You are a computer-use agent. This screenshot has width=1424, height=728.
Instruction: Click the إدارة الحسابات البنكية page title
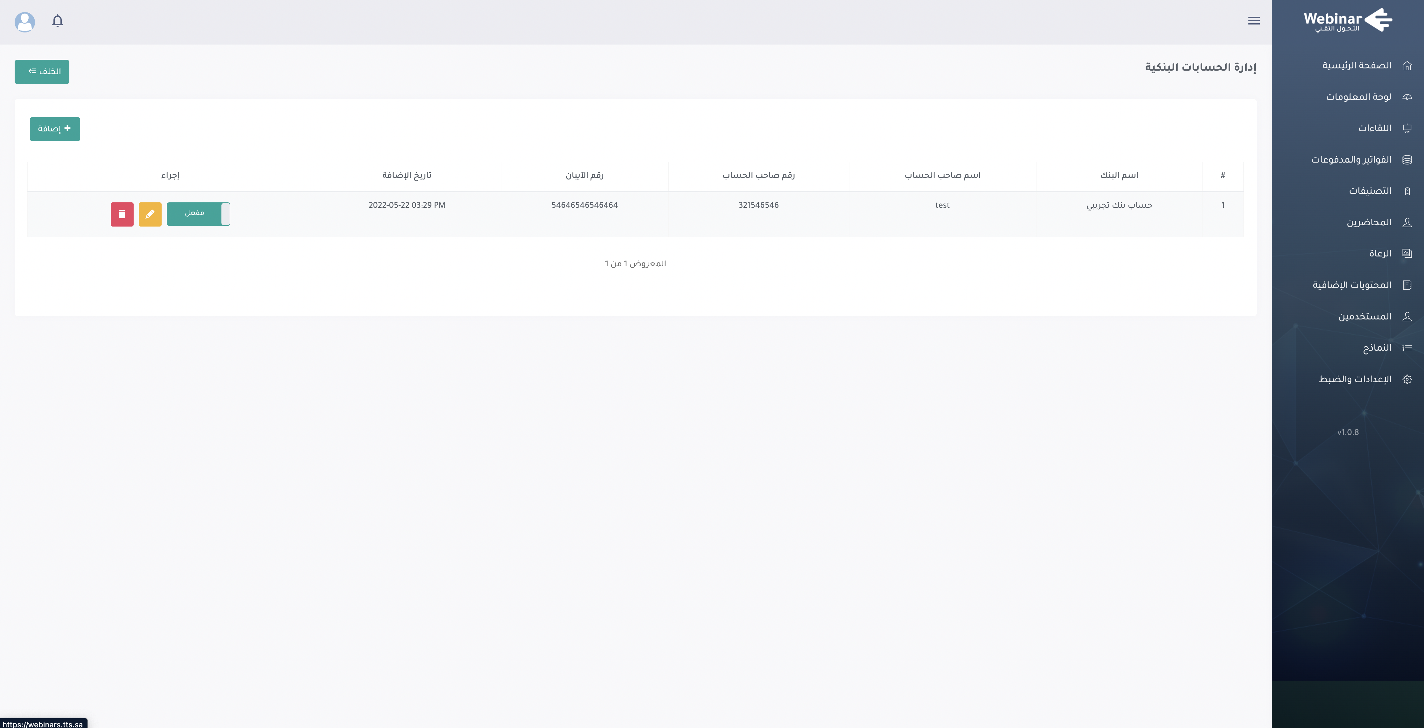point(1200,67)
